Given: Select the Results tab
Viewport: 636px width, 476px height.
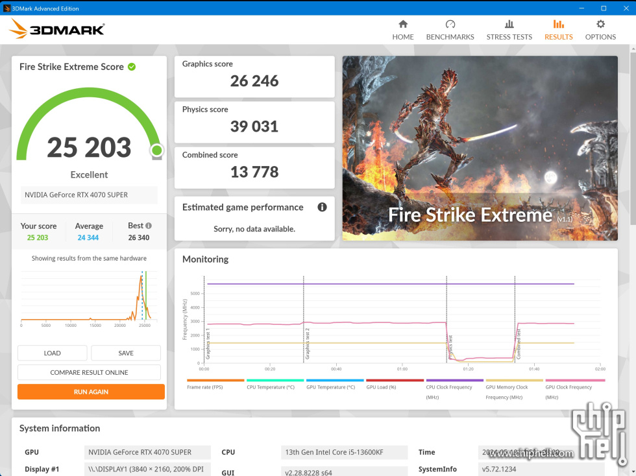Looking at the screenshot, I should (559, 30).
